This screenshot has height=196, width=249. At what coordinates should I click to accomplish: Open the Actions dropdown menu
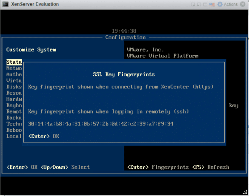pyautogui.click(x=231, y=4)
